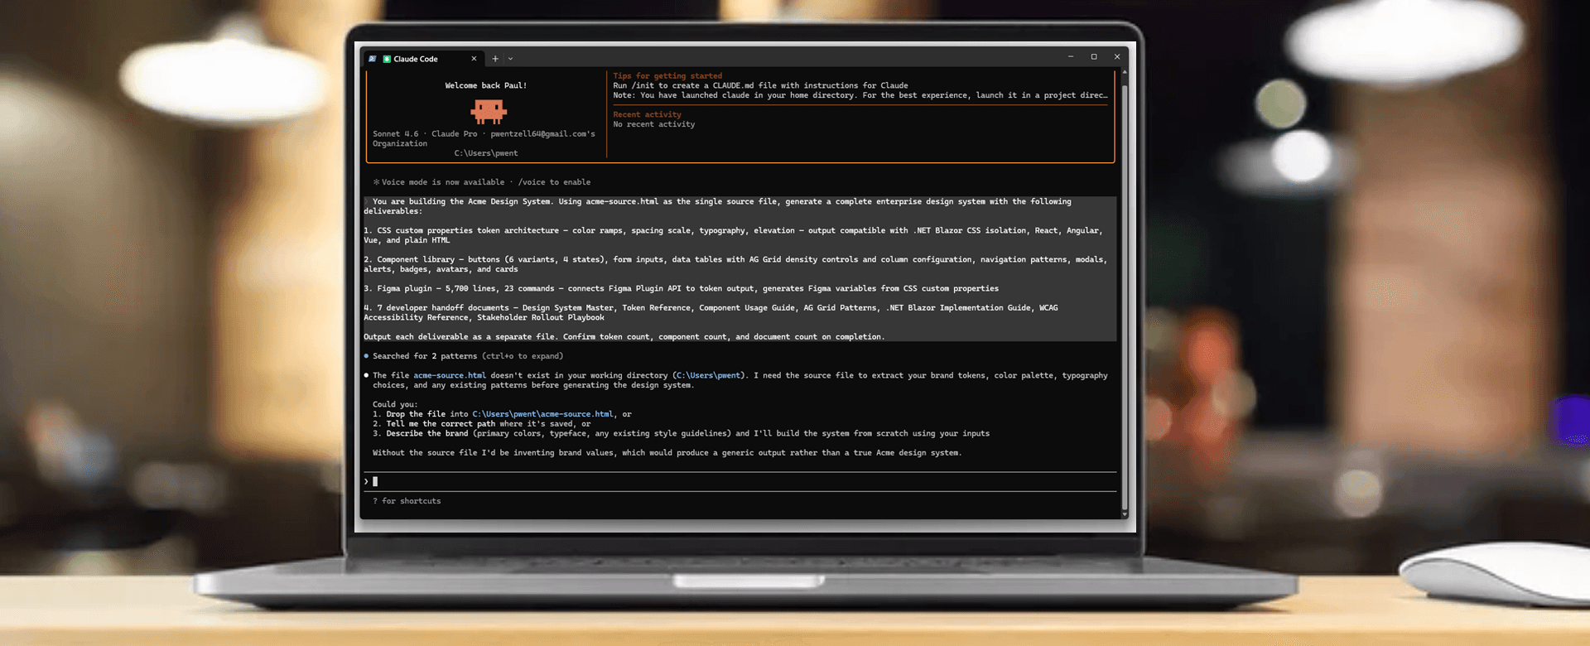The height and width of the screenshot is (646, 1590).
Task: Click the 'C:\Users\pwent' path under the logo
Action: point(486,153)
